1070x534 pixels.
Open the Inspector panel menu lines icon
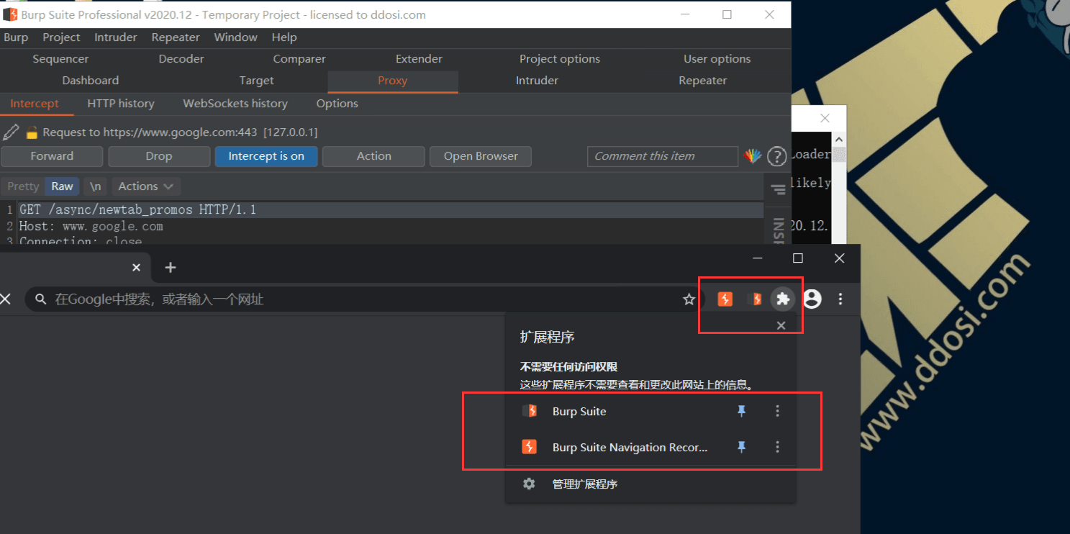point(778,190)
